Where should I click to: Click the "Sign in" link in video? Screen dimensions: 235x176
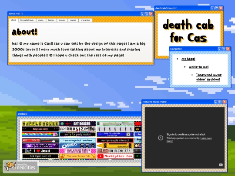pos(170,141)
